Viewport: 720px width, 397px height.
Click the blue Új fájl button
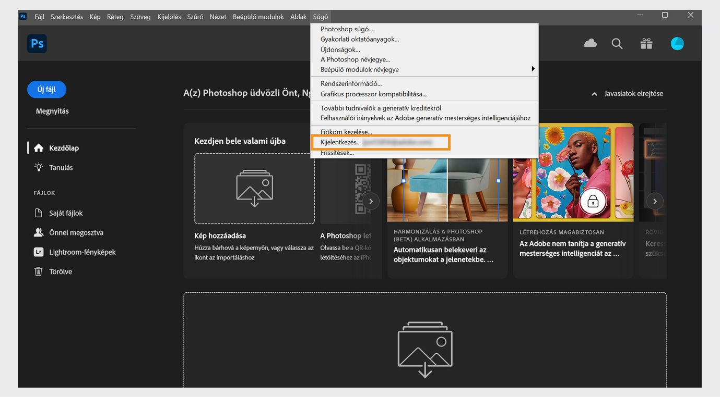pos(46,89)
